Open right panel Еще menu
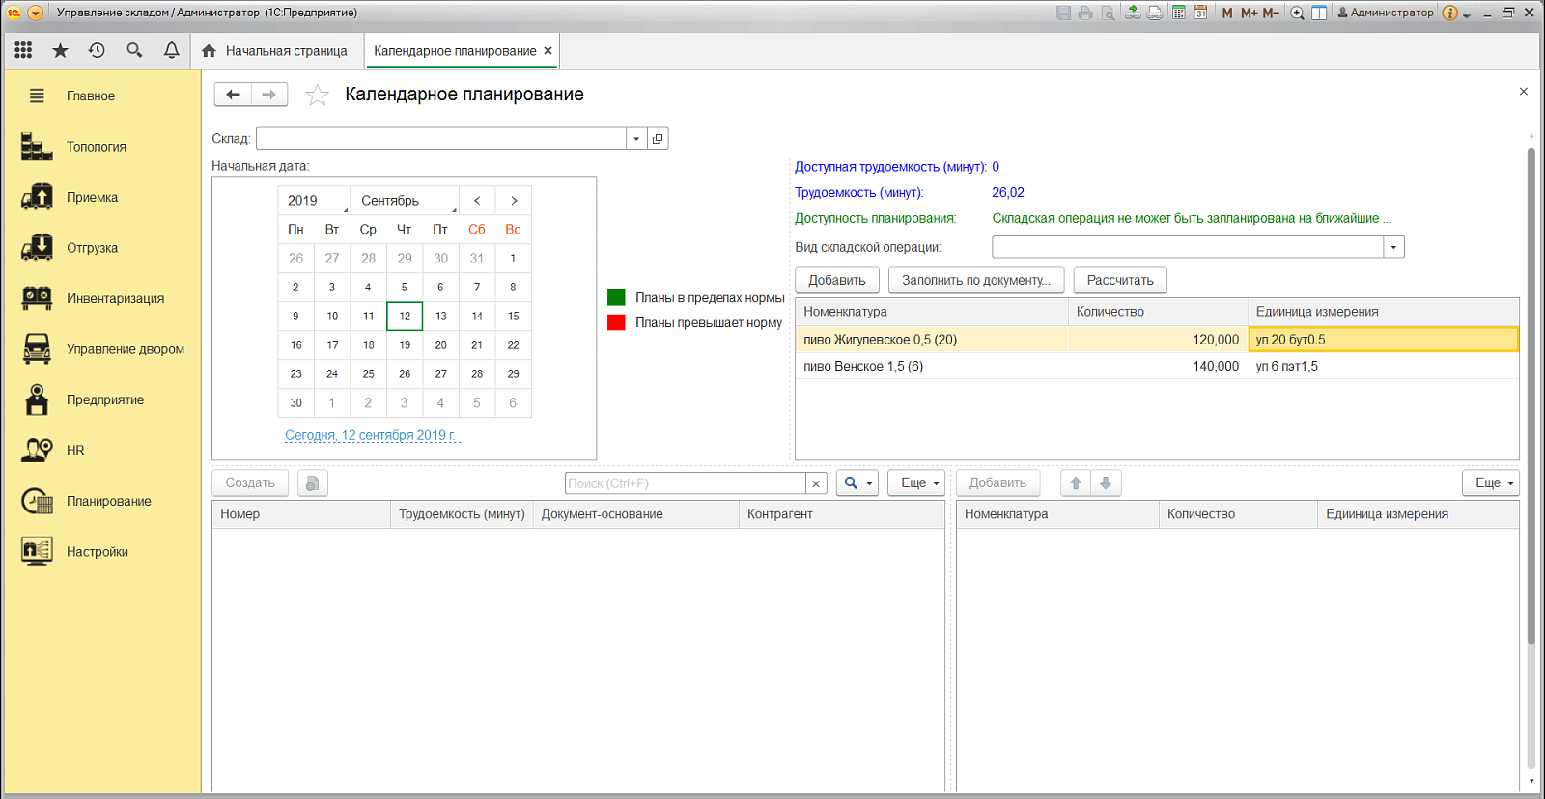Viewport: 1545px width, 799px height. [1491, 482]
